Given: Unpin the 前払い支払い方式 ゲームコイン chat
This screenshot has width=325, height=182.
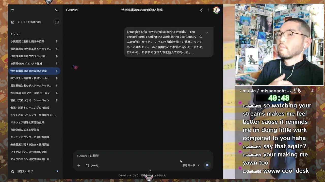Looking at the screenshot, I should pos(57,100).
